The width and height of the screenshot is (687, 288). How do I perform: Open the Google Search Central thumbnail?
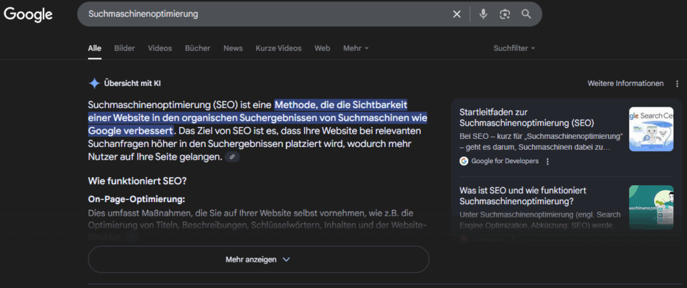[651, 130]
